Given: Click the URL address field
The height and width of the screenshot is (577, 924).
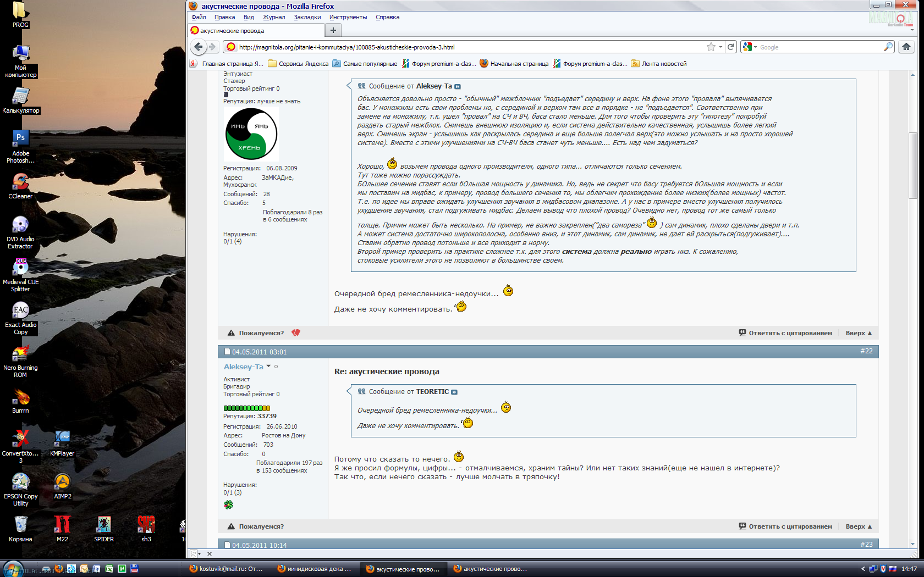Looking at the screenshot, I should [468, 47].
